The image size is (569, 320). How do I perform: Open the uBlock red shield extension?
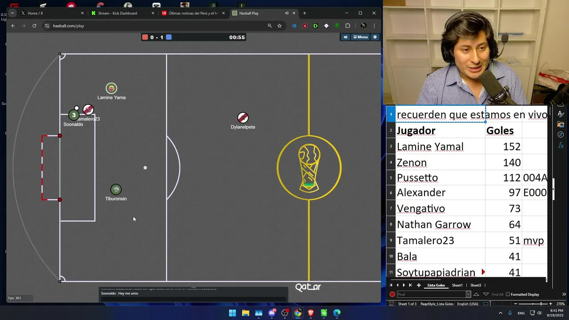coord(305,26)
